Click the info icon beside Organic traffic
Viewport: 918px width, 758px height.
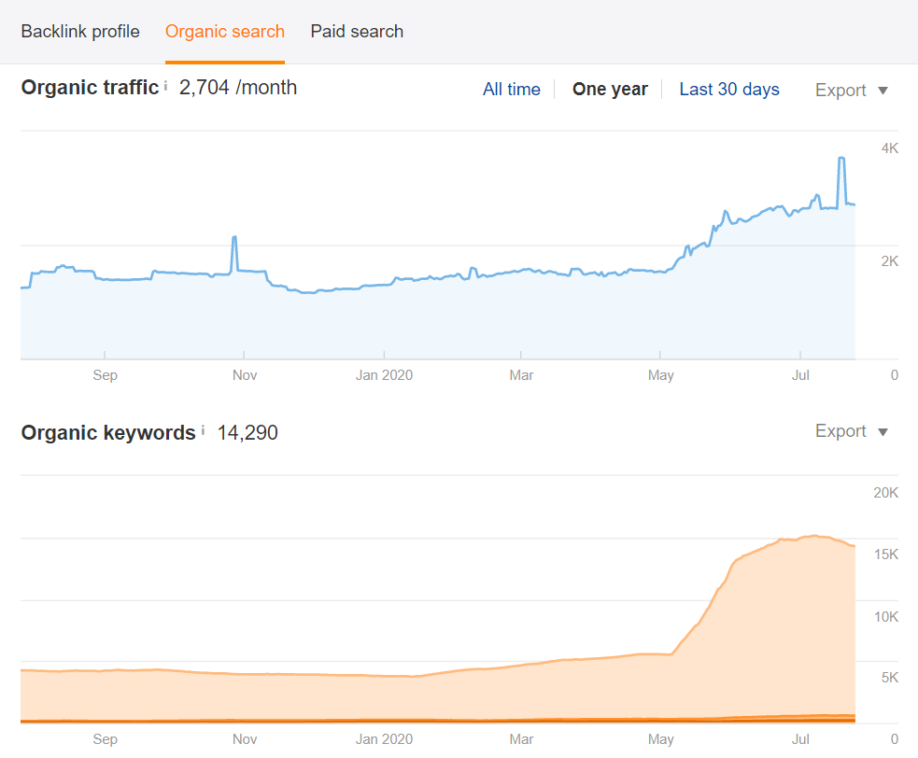[165, 86]
